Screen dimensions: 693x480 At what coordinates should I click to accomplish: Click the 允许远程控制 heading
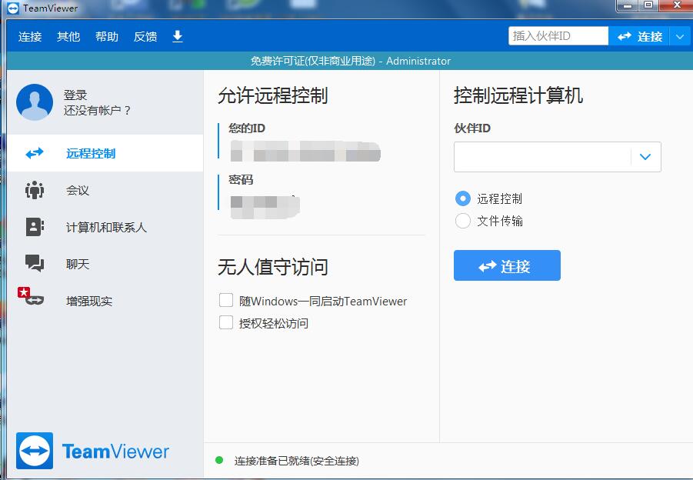273,95
